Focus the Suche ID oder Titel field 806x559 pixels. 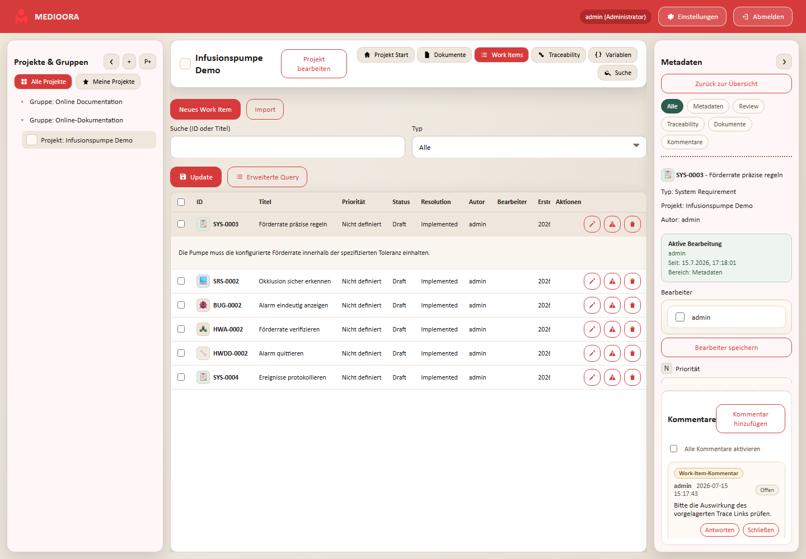tap(288, 147)
